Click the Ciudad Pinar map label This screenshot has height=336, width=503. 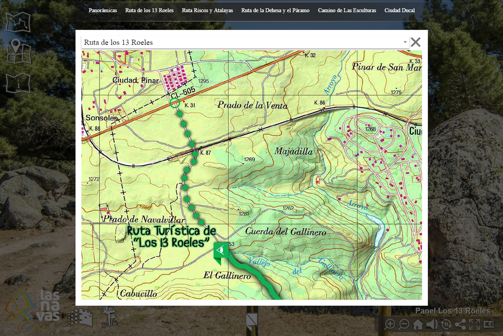point(136,80)
